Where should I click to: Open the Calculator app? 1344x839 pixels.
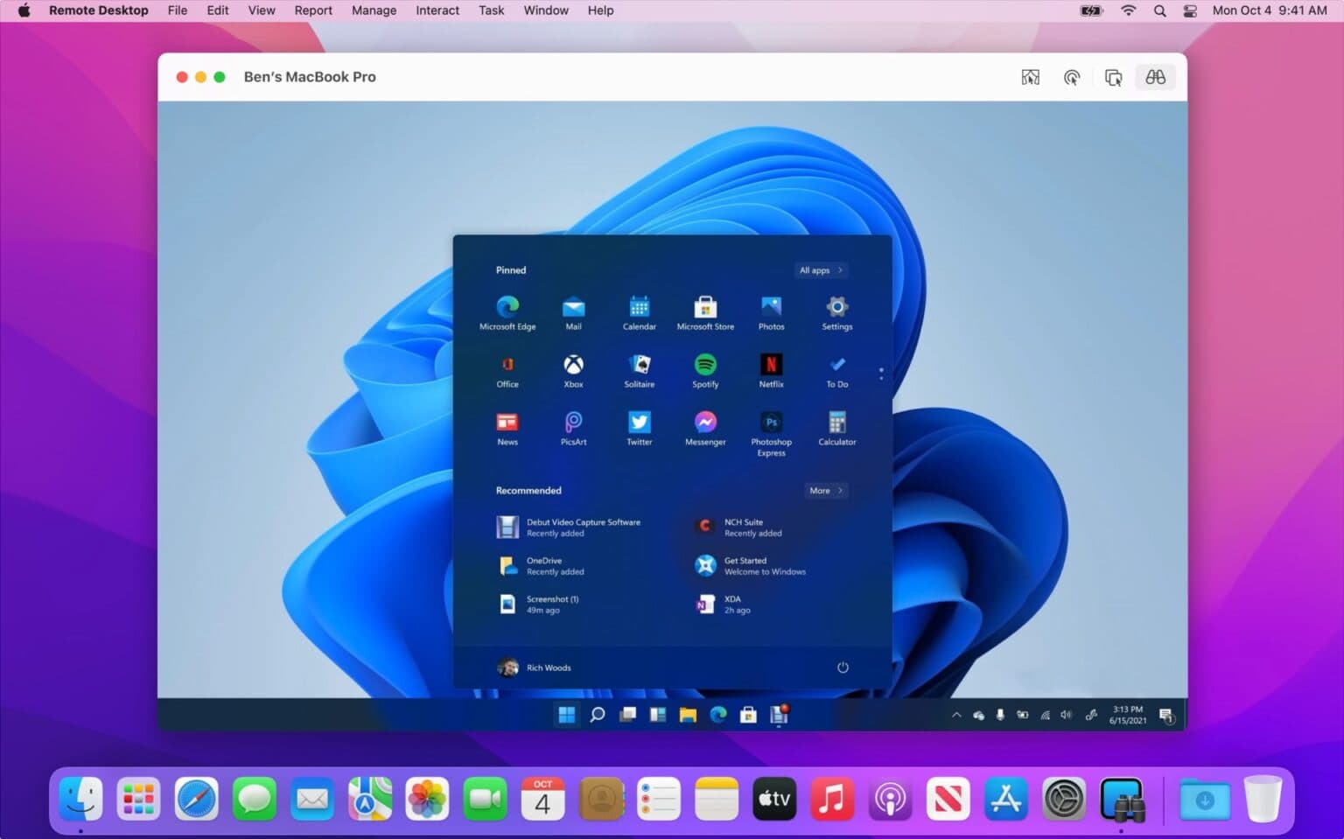pos(836,423)
